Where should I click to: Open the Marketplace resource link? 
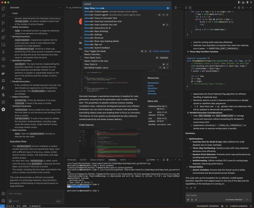[153, 83]
